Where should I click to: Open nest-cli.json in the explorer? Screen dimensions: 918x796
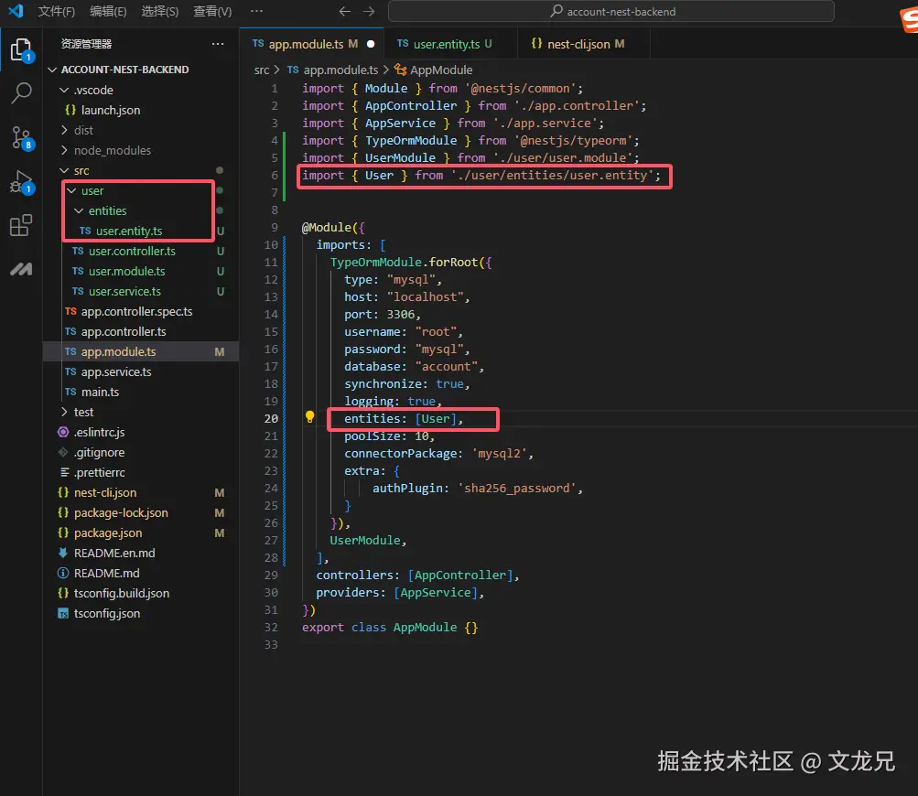[x=141, y=493]
